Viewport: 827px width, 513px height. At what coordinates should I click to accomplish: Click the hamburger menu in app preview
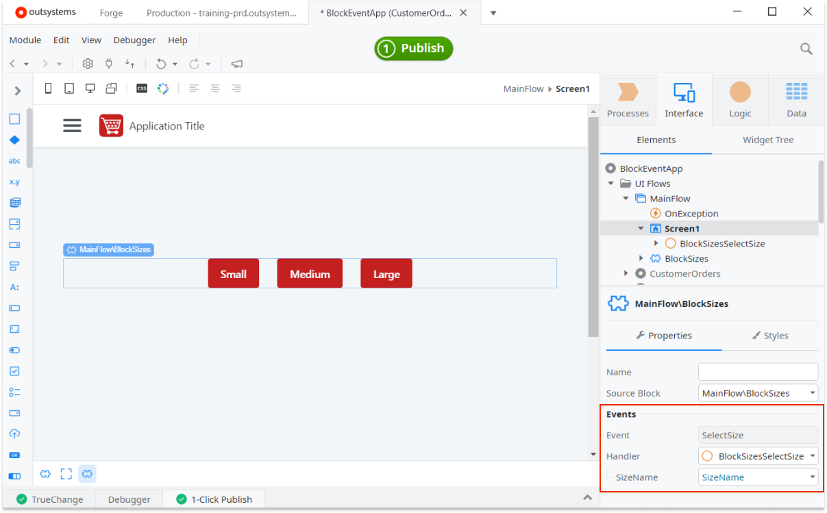point(72,125)
